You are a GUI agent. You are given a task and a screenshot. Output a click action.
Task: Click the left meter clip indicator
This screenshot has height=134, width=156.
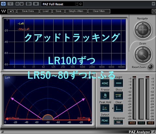(x=135, y=77)
